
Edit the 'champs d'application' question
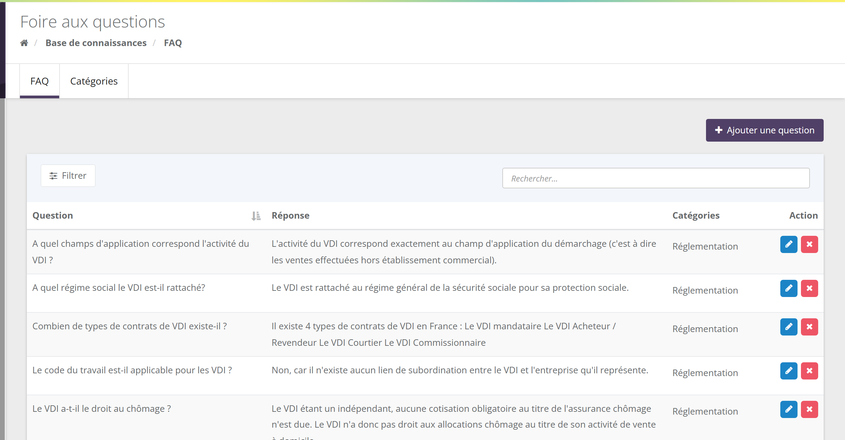[x=789, y=244]
